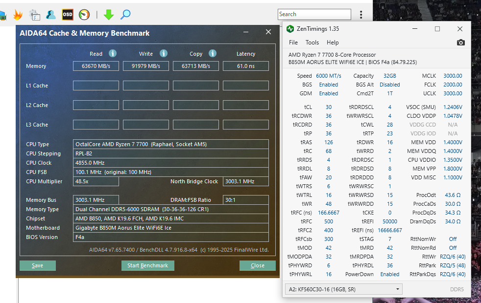Image resolution: width=481 pixels, height=303 pixels.
Task: Click the Close button in AIDA64 benchmark
Action: (257, 266)
